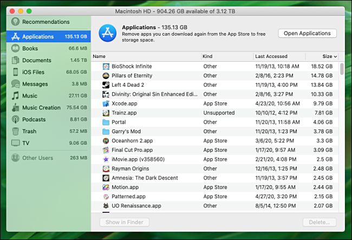Select the Xcode.app file name
Screen dimensions: 352x240
pyautogui.click(x=125, y=103)
